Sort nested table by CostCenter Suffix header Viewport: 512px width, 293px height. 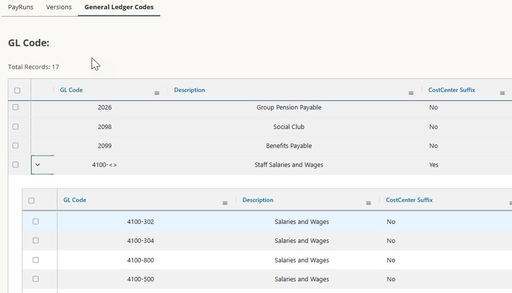[409, 200]
